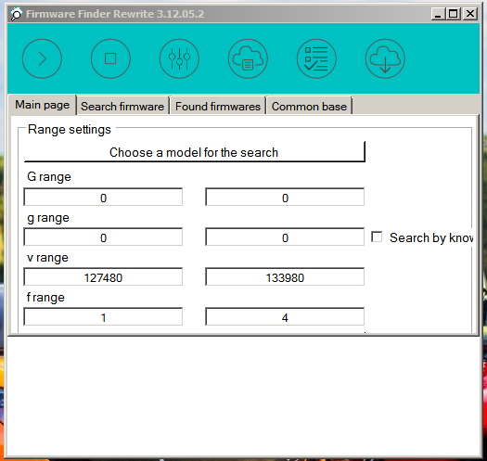The width and height of the screenshot is (487, 461).
Task: Click the g range start field
Action: click(103, 237)
